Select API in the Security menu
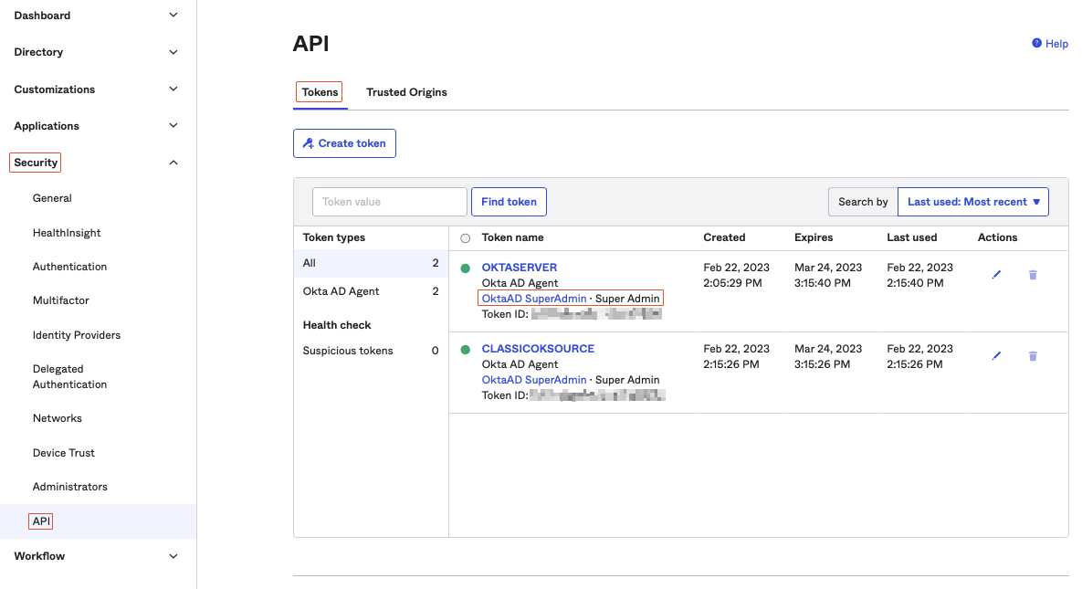This screenshot has width=1082, height=589. tap(41, 521)
